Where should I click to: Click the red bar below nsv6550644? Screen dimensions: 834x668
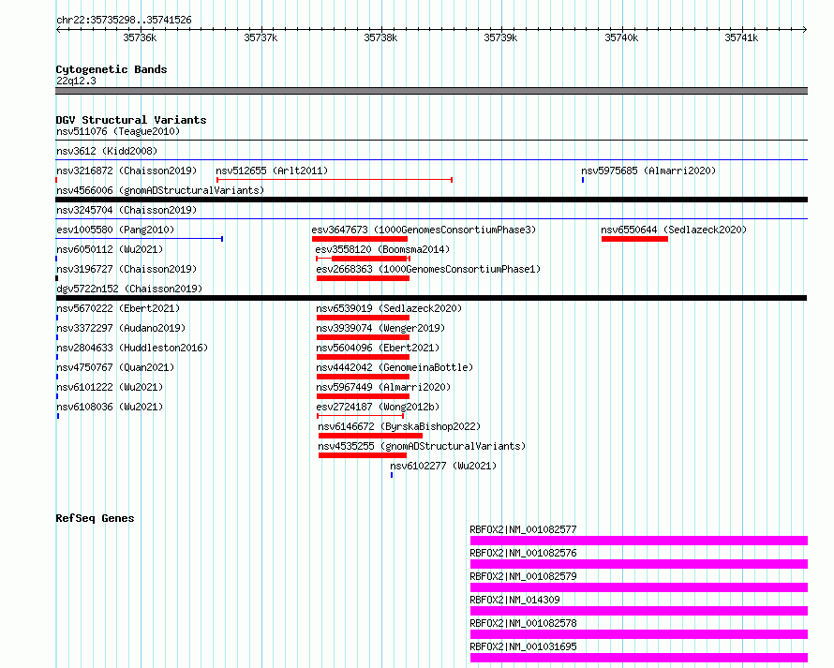634,239
